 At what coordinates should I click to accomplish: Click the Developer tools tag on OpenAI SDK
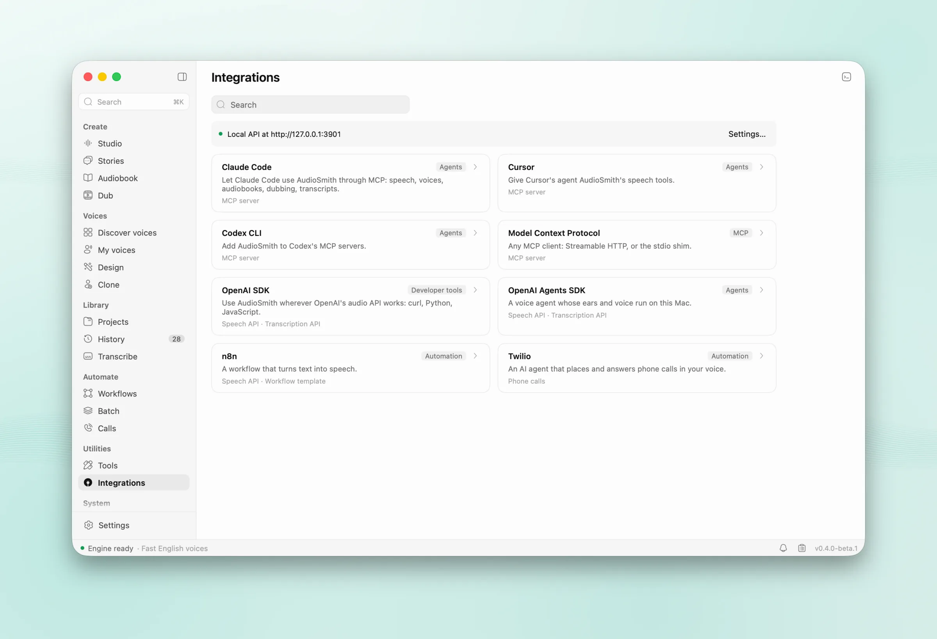click(436, 290)
